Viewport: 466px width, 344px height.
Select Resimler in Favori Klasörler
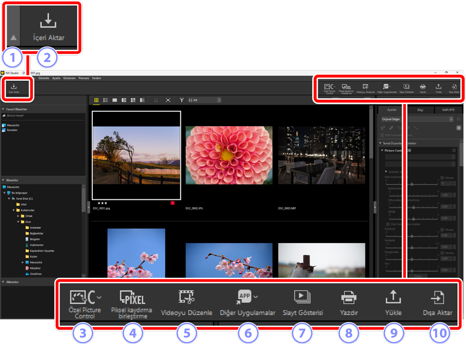click(12, 130)
